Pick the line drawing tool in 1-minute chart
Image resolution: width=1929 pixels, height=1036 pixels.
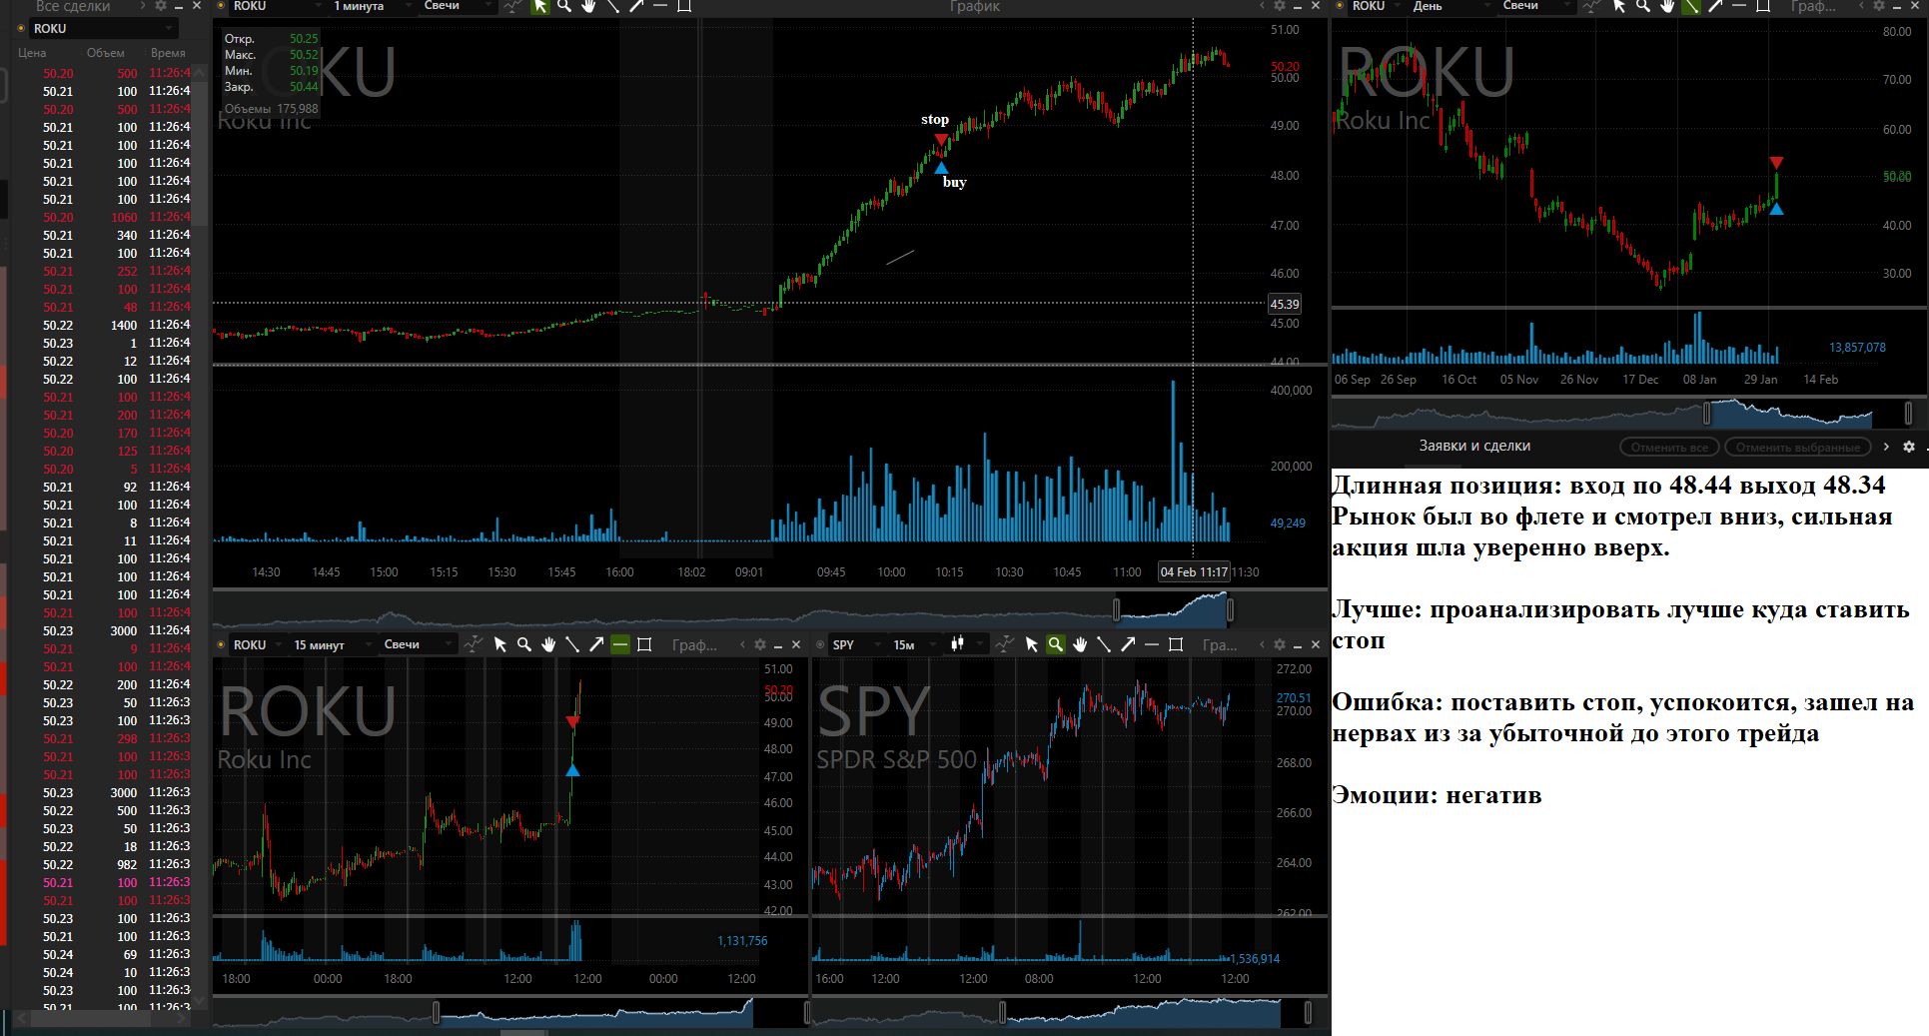coord(612,6)
